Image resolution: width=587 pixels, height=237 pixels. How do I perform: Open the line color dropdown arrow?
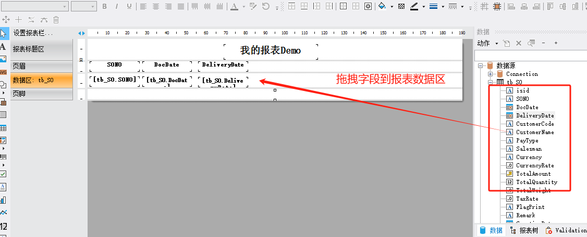[424, 6]
